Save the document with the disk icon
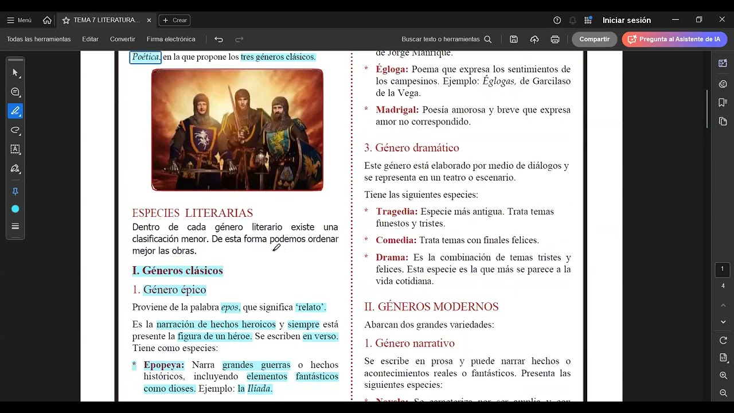Screen dimensions: 734x413 (514, 39)
